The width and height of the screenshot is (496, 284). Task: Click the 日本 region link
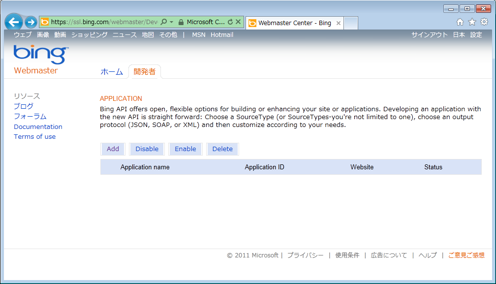[459, 35]
